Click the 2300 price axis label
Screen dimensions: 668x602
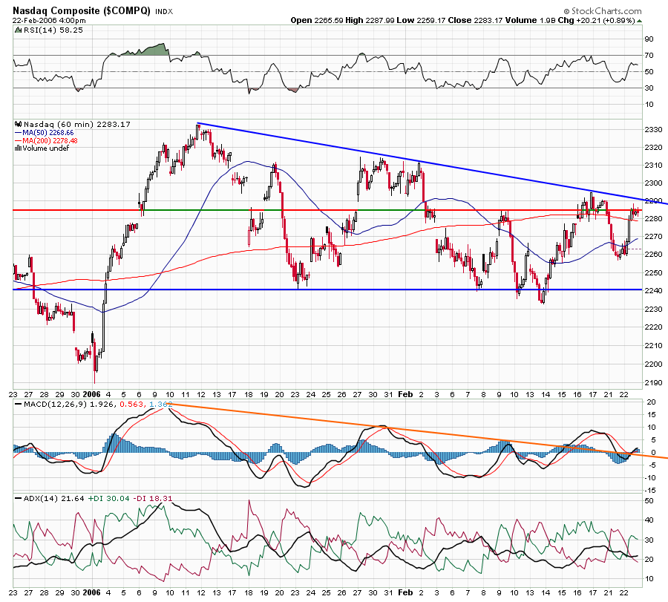(x=653, y=183)
